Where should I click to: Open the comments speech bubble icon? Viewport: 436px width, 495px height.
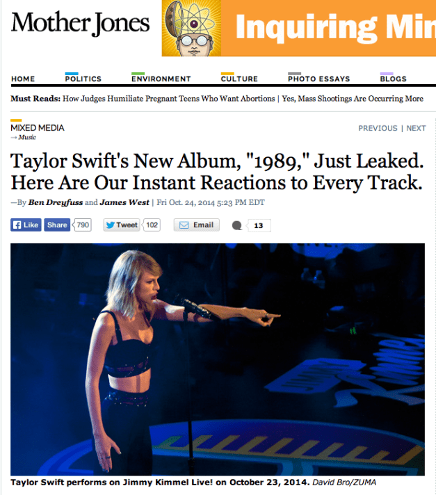tap(237, 225)
